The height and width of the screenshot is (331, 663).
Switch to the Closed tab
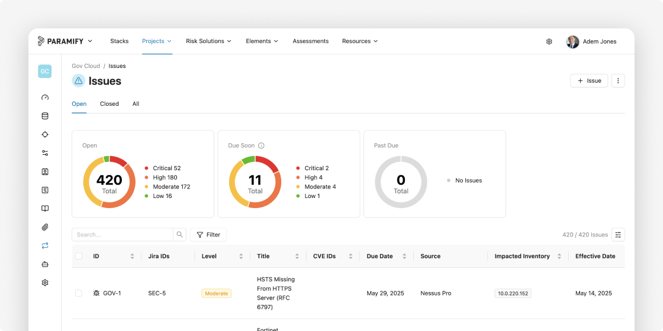pyautogui.click(x=109, y=104)
